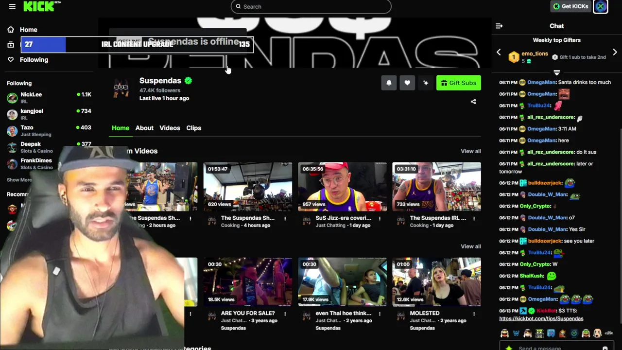Open NickLee channel in Following
This screenshot has width=622, height=350.
(x=49, y=98)
